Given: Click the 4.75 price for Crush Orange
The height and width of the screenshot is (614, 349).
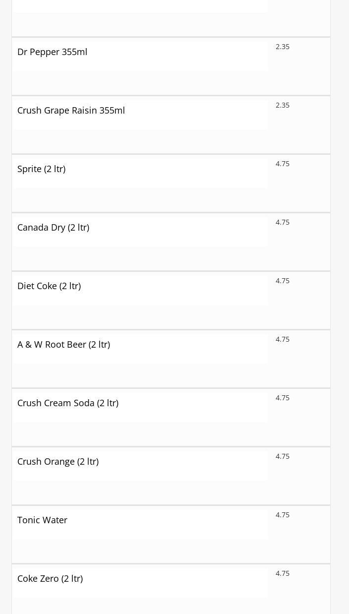Looking at the screenshot, I should click(x=283, y=456).
